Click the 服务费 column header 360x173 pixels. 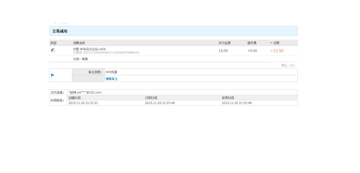point(252,43)
